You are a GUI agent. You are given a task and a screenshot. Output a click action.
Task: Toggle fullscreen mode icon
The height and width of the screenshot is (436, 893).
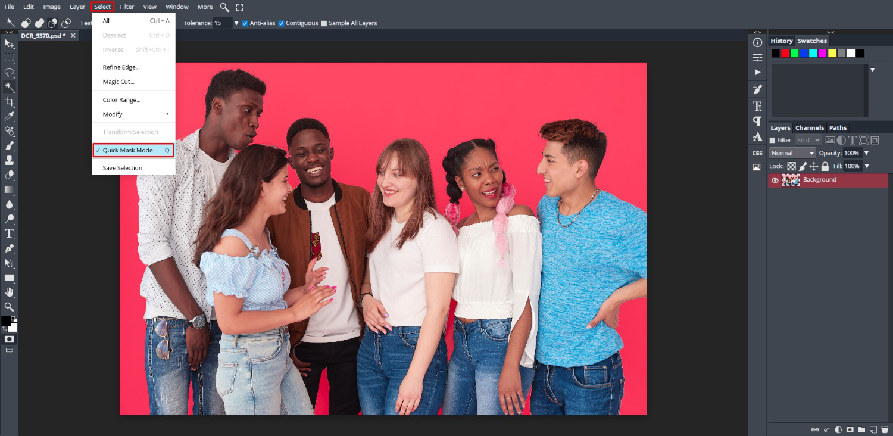tap(240, 7)
